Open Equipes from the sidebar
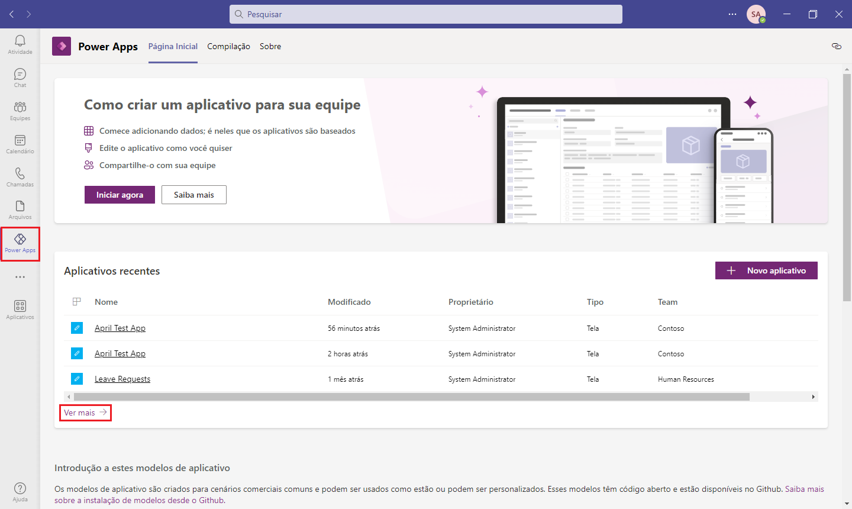Viewport: 852px width, 509px height. (20, 110)
